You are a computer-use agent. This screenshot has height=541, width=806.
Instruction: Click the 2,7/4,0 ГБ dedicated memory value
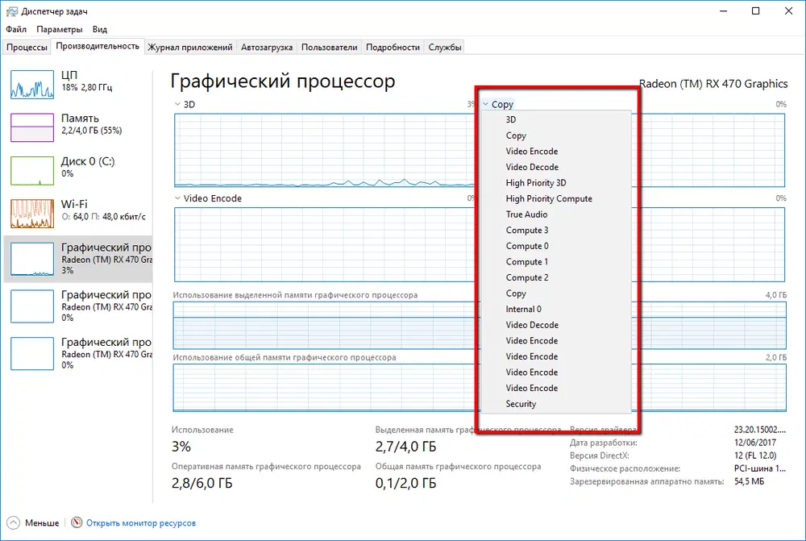[405, 447]
